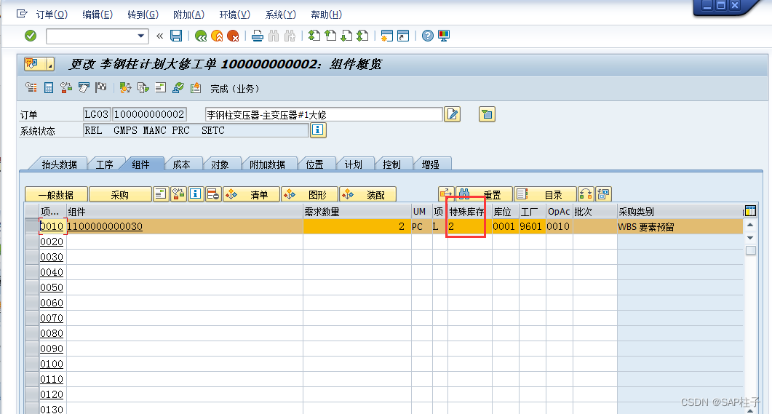772x414 pixels.
Task: Open table column settings icon
Action: 750,211
